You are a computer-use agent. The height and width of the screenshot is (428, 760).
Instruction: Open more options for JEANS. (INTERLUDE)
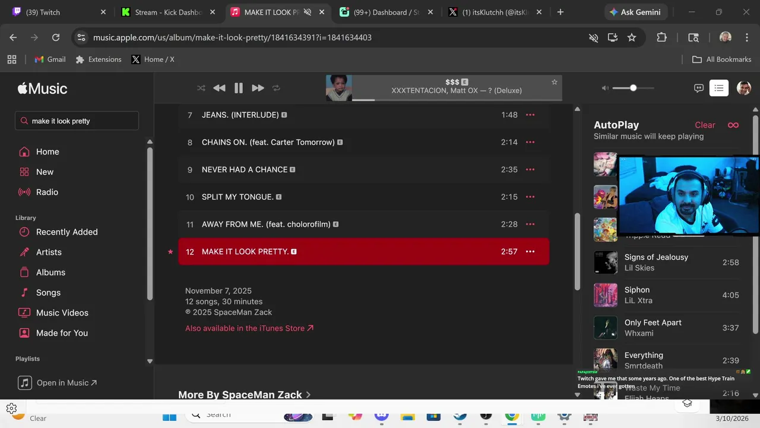(530, 115)
